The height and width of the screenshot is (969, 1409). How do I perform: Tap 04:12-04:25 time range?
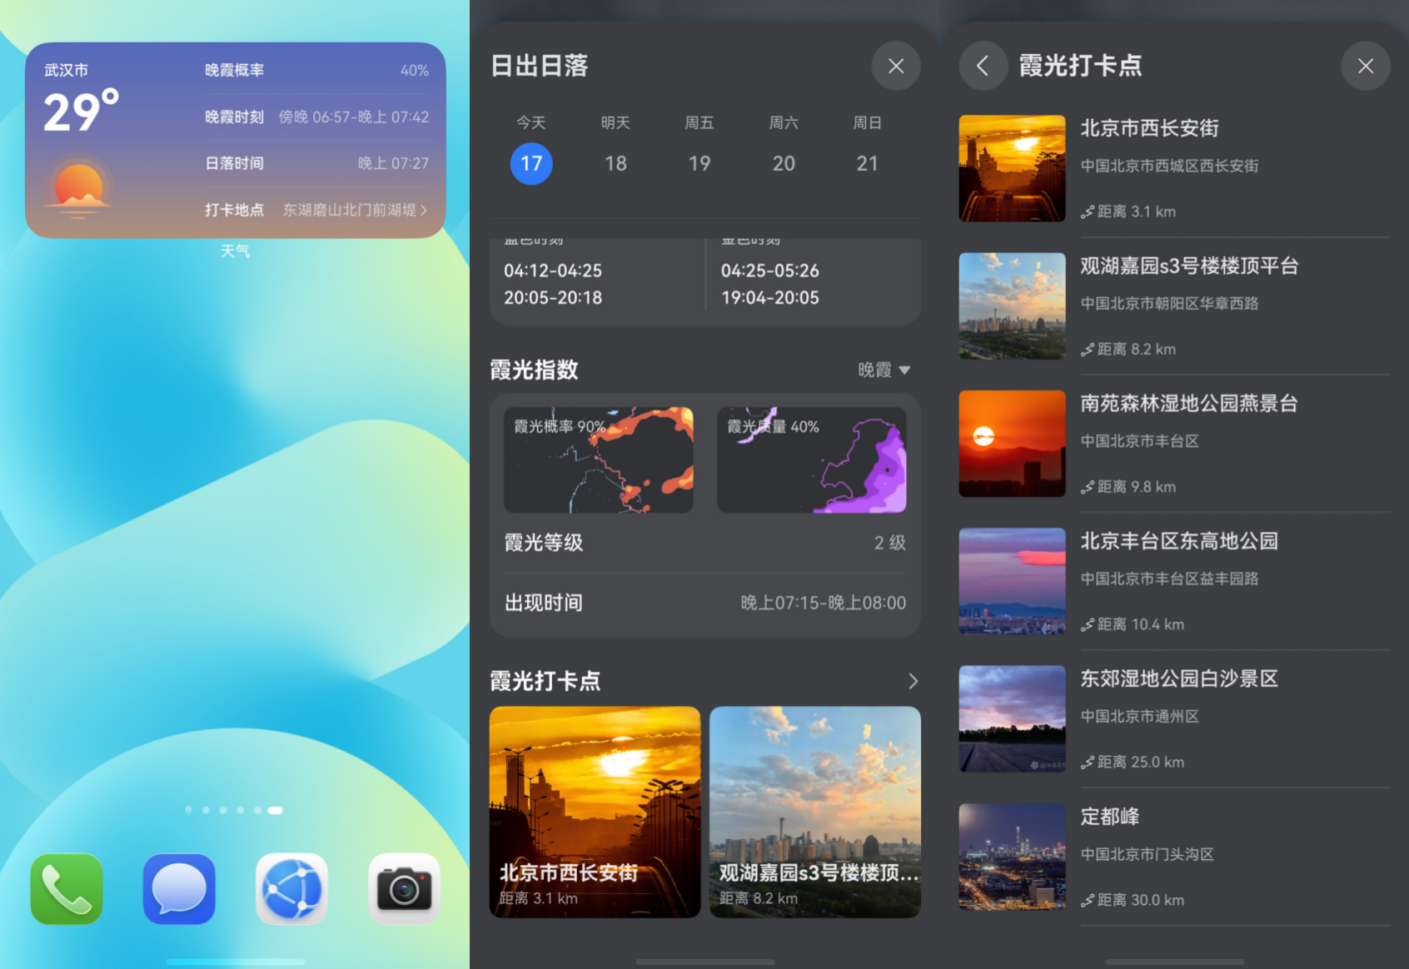(x=553, y=271)
